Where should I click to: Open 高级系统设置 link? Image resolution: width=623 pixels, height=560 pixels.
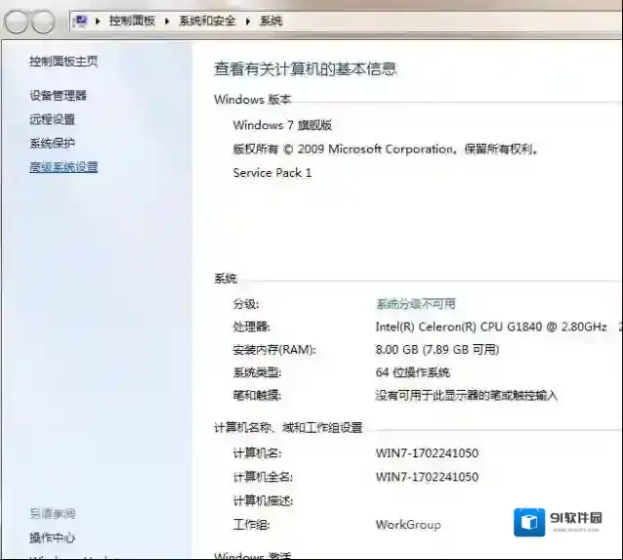pyautogui.click(x=63, y=167)
